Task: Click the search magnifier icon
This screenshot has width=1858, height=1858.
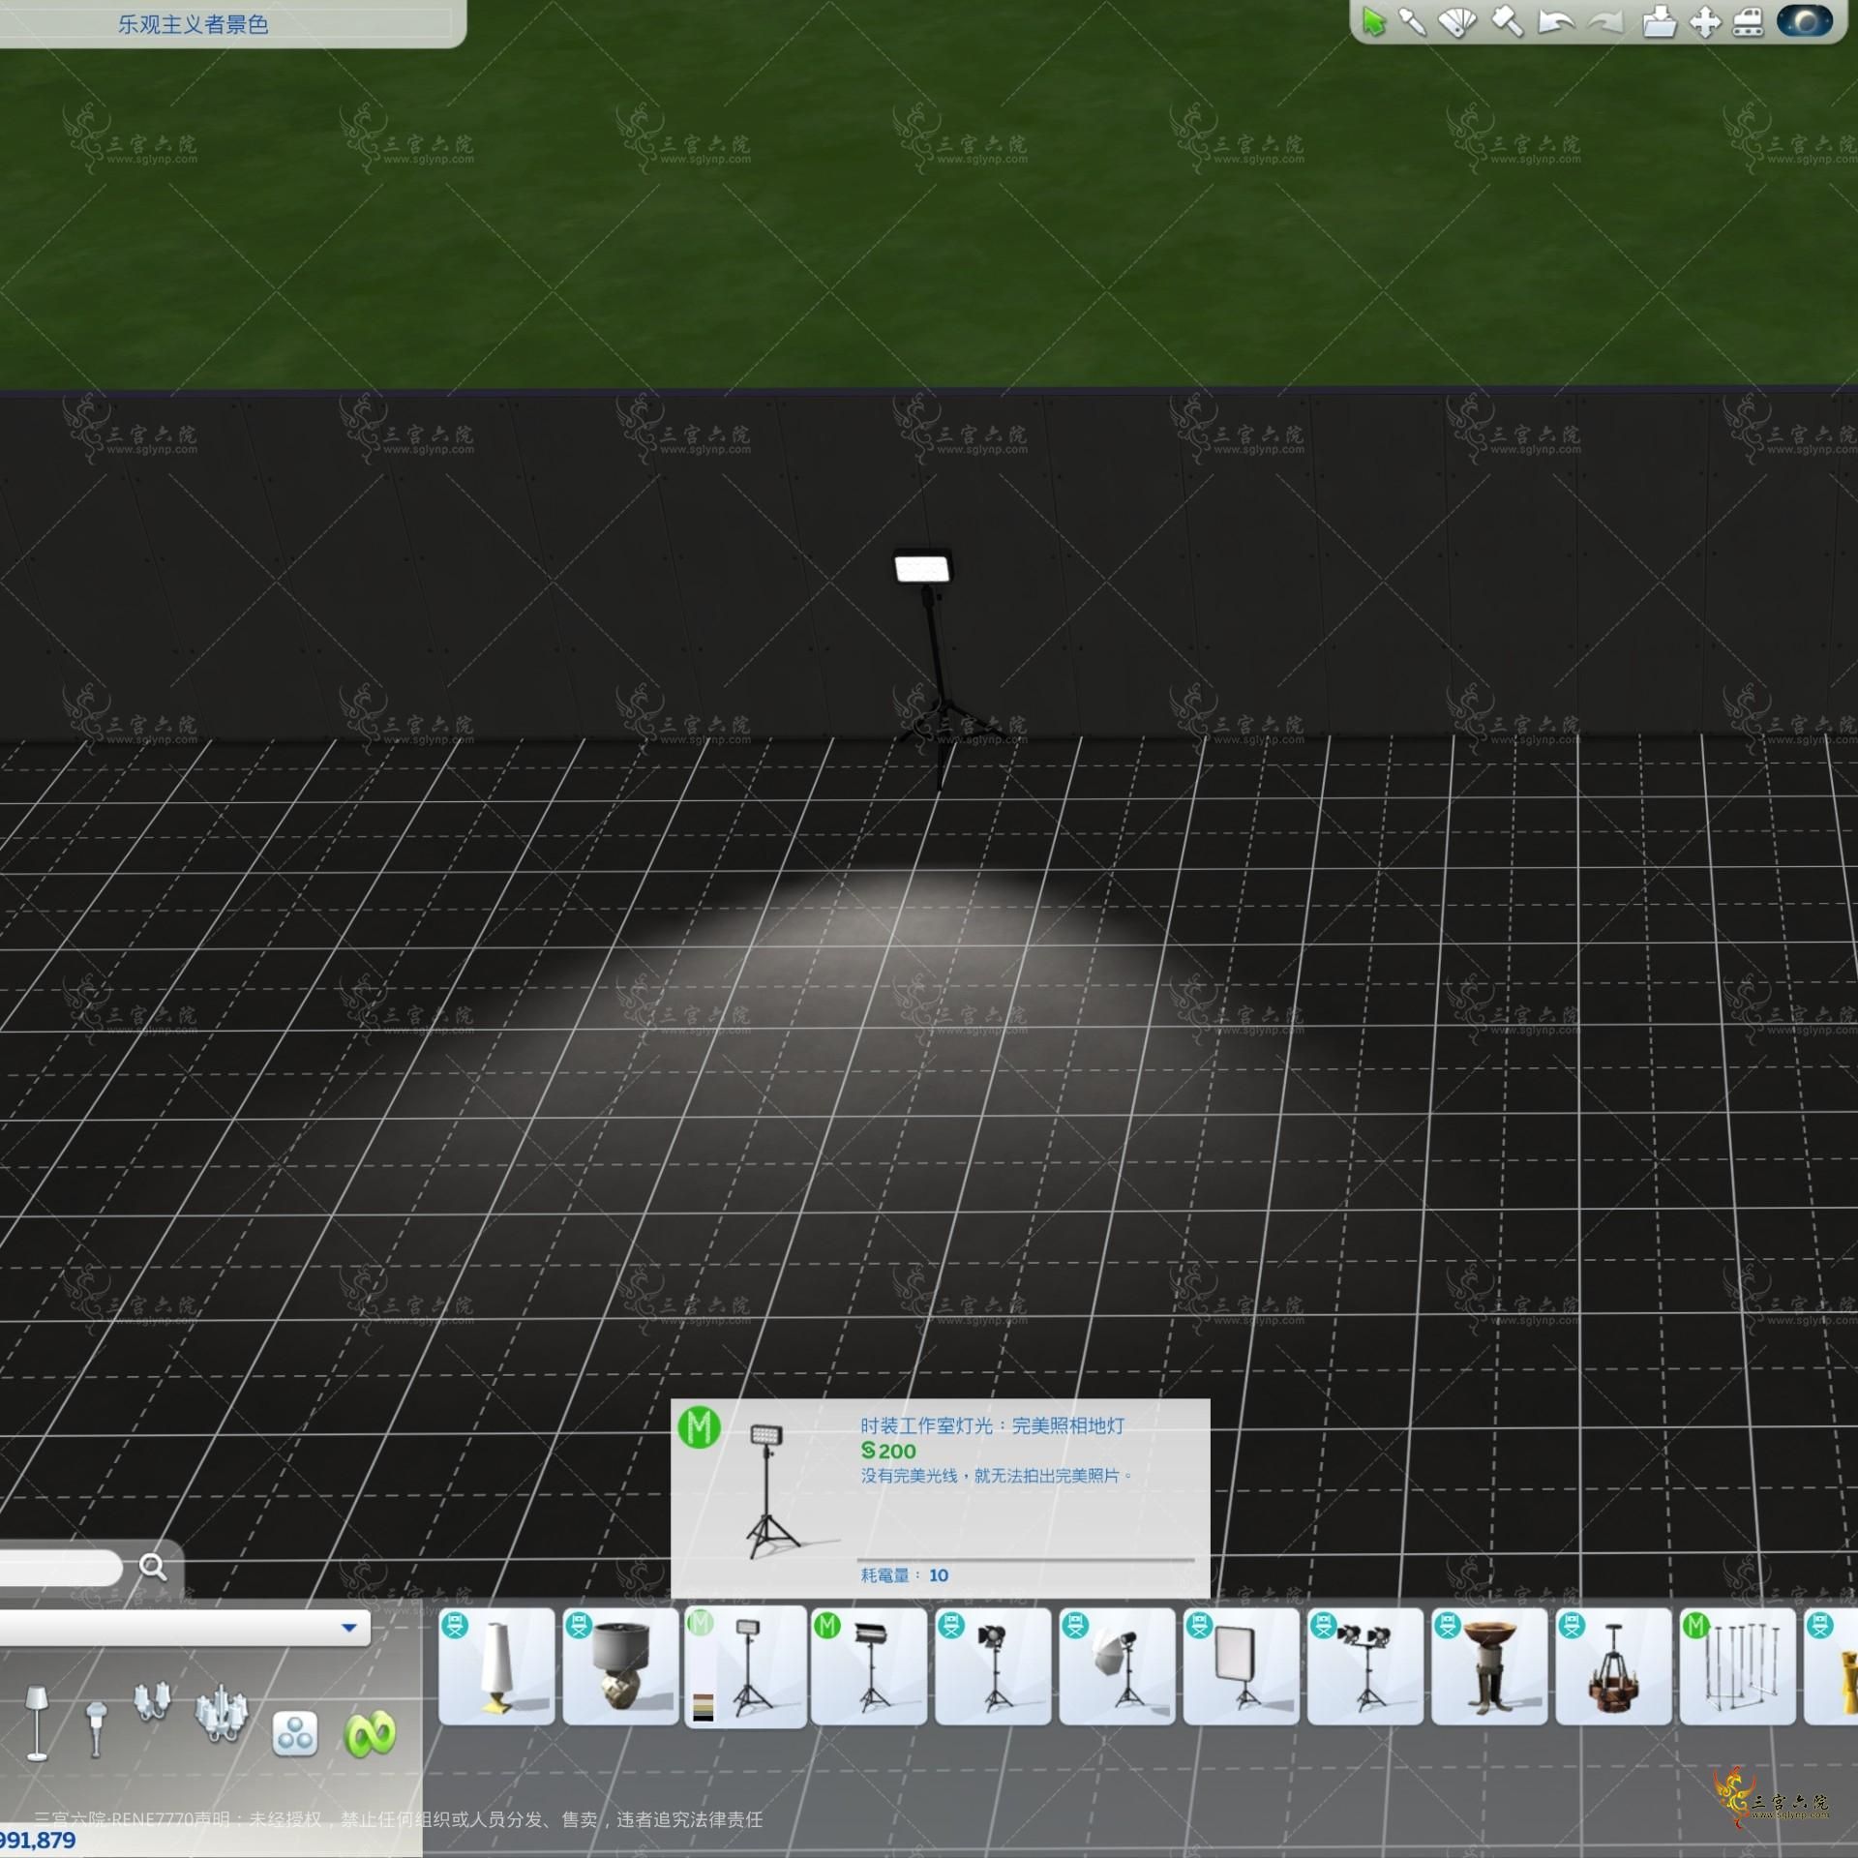Action: click(x=153, y=1566)
